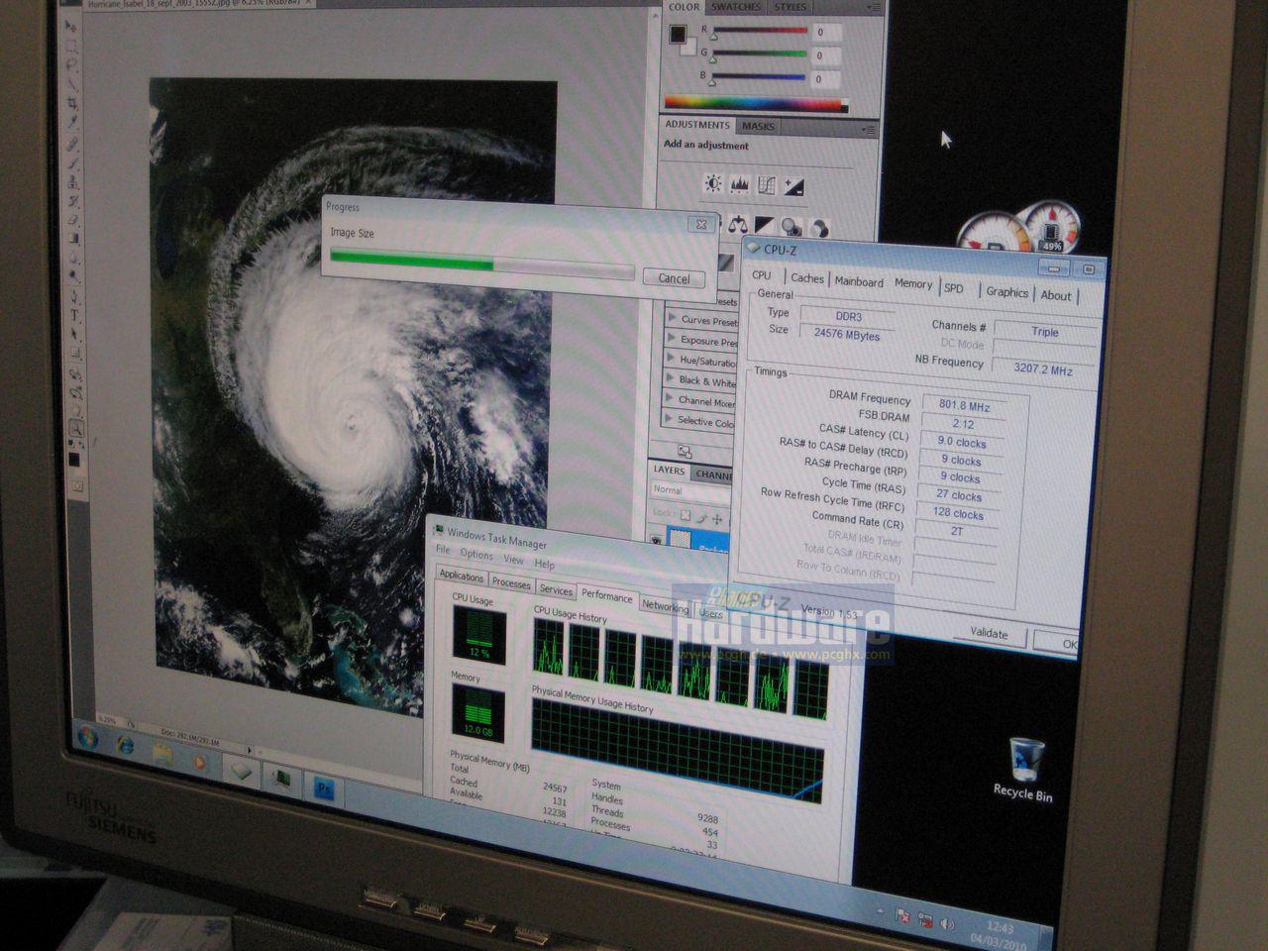1268x951 pixels.
Task: Click Validate in CPU-Z
Action: (x=989, y=633)
